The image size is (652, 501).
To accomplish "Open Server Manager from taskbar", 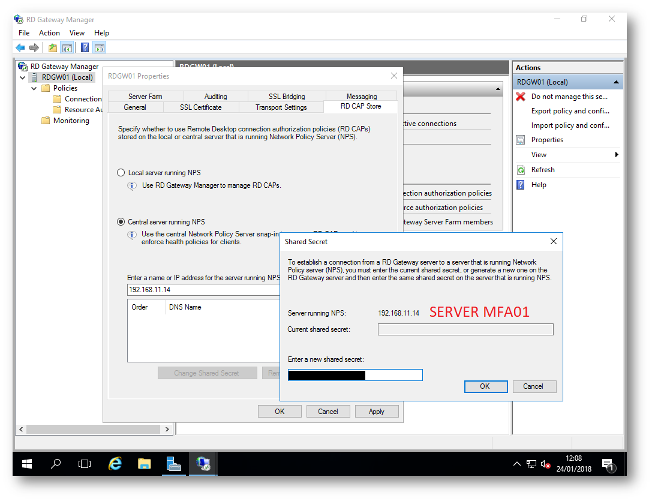I will coord(173,464).
